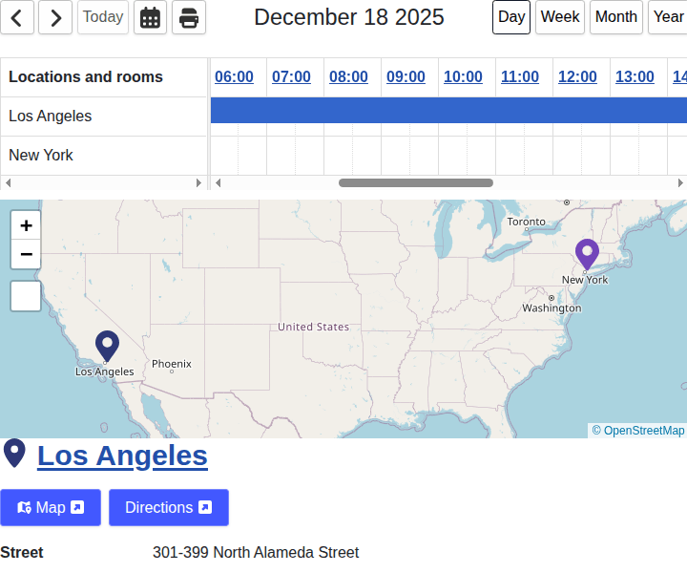Click the Los Angeles map pin

(107, 346)
